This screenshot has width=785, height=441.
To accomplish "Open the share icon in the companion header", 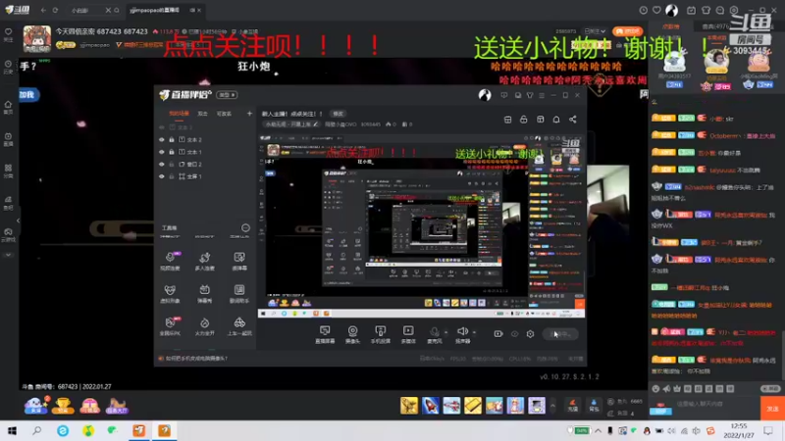I will pos(573,120).
